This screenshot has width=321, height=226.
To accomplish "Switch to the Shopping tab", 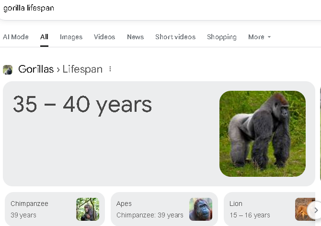I will pyautogui.click(x=222, y=37).
